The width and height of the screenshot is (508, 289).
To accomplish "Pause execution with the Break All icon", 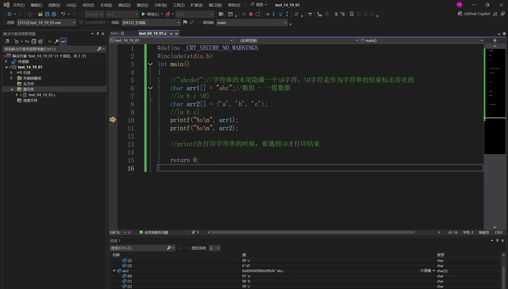I will pyautogui.click(x=244, y=14).
